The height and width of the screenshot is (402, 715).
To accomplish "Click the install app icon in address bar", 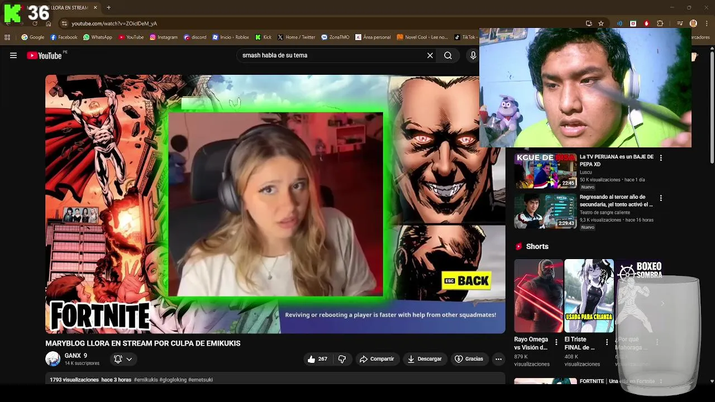I will click(x=589, y=23).
